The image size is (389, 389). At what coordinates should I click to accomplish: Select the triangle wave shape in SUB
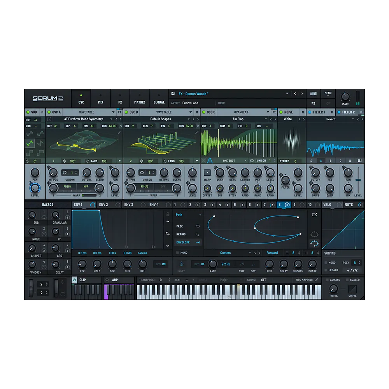click(30, 143)
